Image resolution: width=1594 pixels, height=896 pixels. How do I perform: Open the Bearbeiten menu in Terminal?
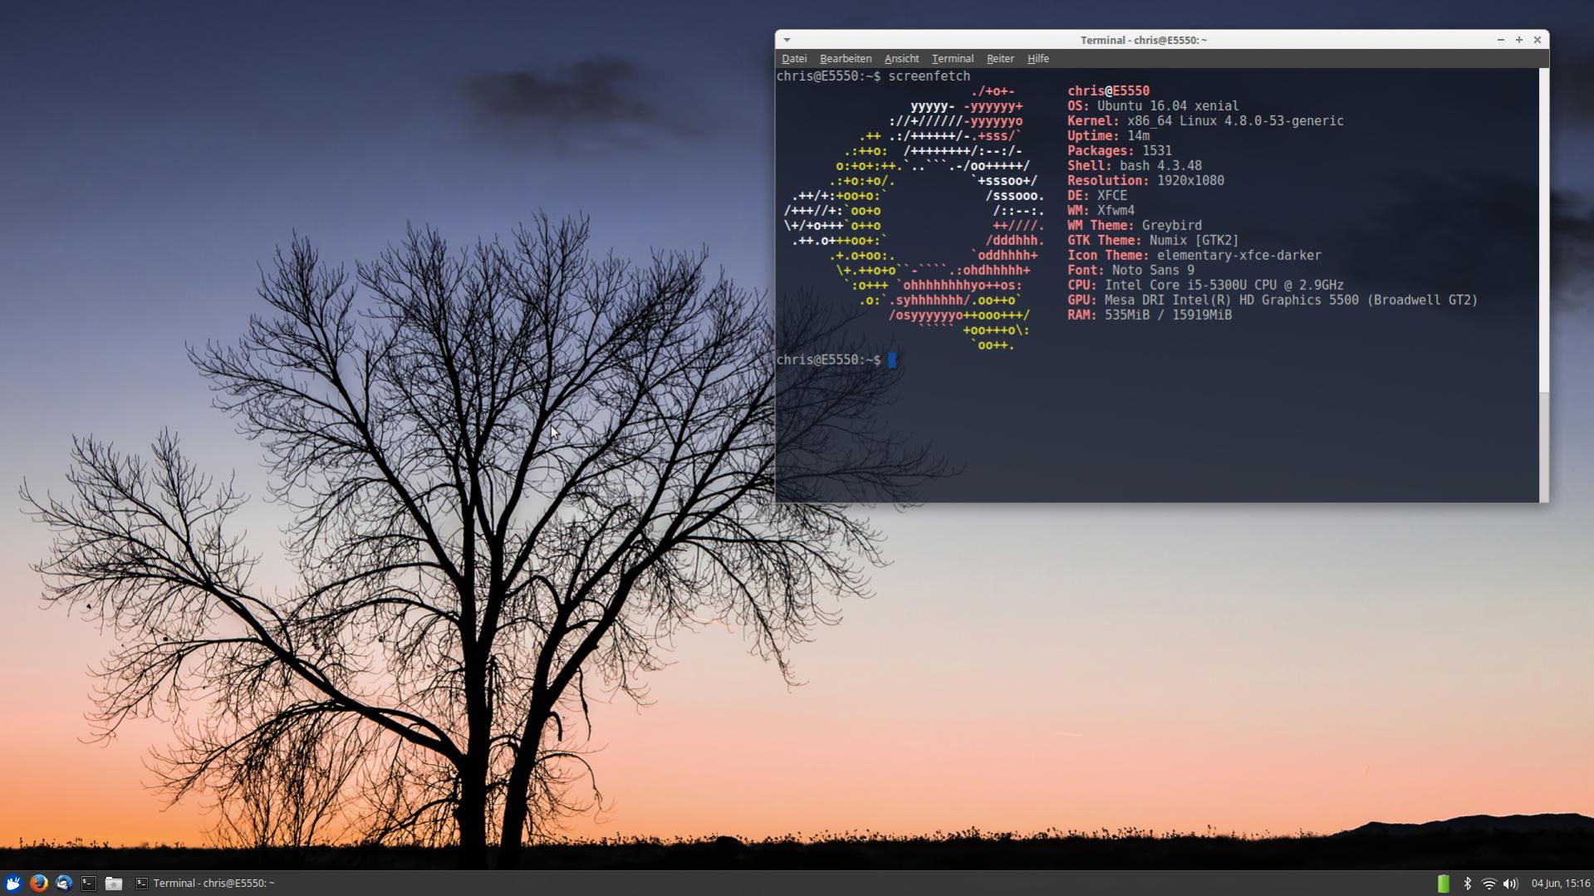pyautogui.click(x=846, y=59)
